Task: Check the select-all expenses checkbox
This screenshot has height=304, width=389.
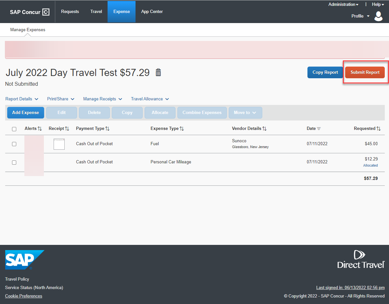Action: [x=14, y=129]
